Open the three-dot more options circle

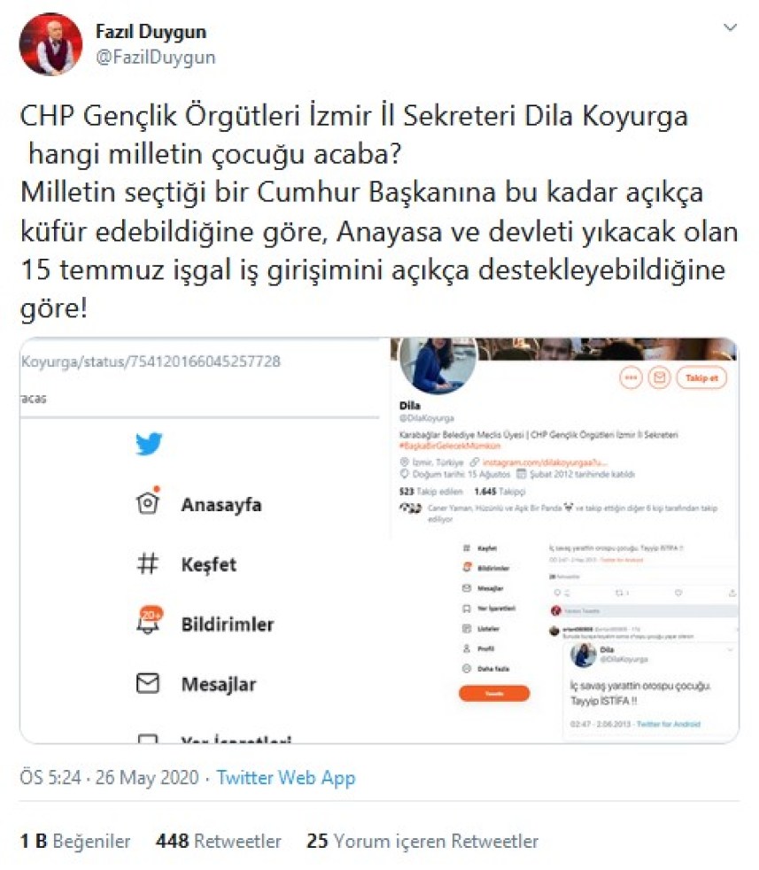coord(631,377)
